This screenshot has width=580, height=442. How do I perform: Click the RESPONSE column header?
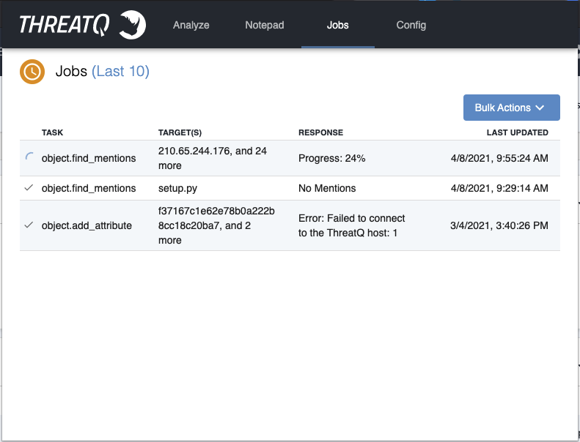click(x=320, y=132)
